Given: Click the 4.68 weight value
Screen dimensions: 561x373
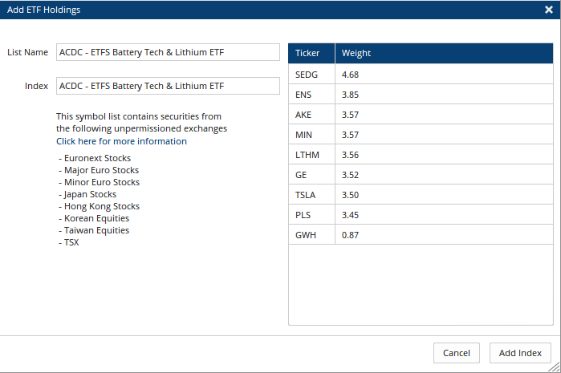Looking at the screenshot, I should (350, 75).
